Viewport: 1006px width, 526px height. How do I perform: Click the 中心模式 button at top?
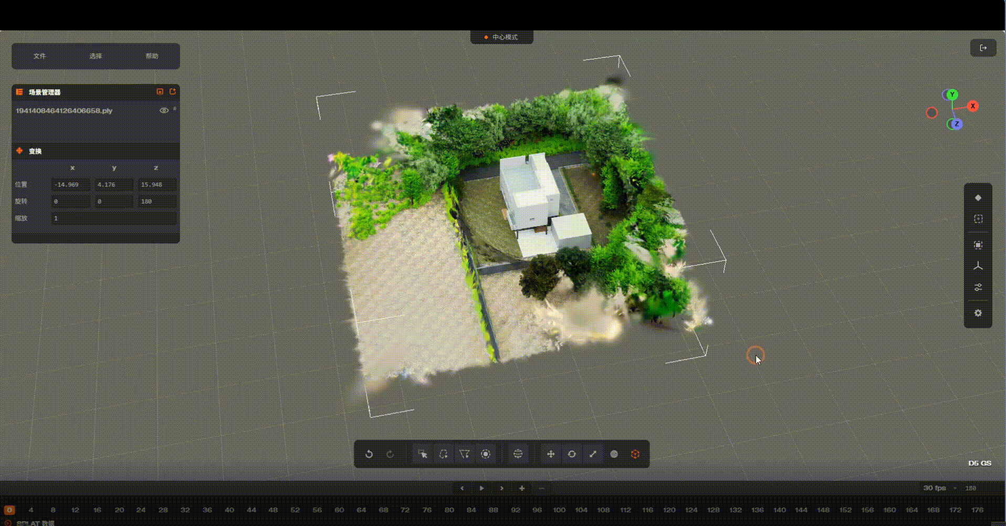pos(502,37)
